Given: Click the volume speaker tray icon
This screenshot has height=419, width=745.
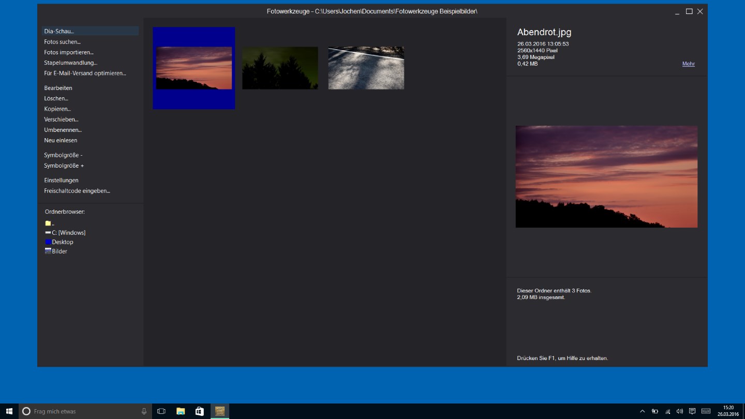Looking at the screenshot, I should [679, 411].
